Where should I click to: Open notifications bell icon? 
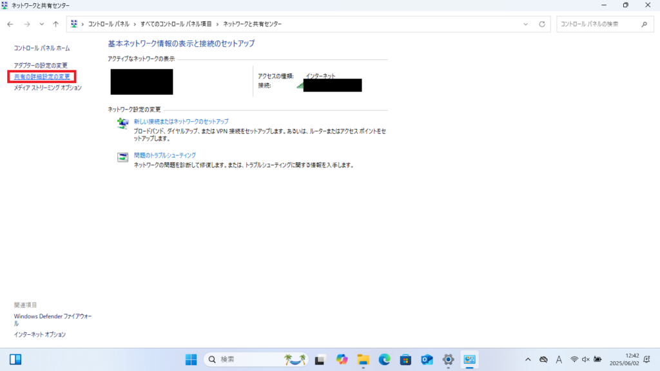[647, 359]
